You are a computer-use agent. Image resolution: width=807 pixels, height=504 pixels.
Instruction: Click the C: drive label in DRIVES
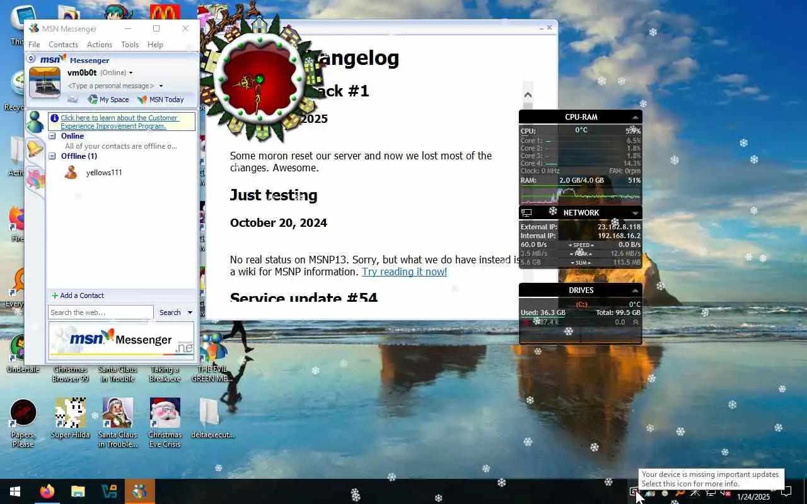pos(581,304)
